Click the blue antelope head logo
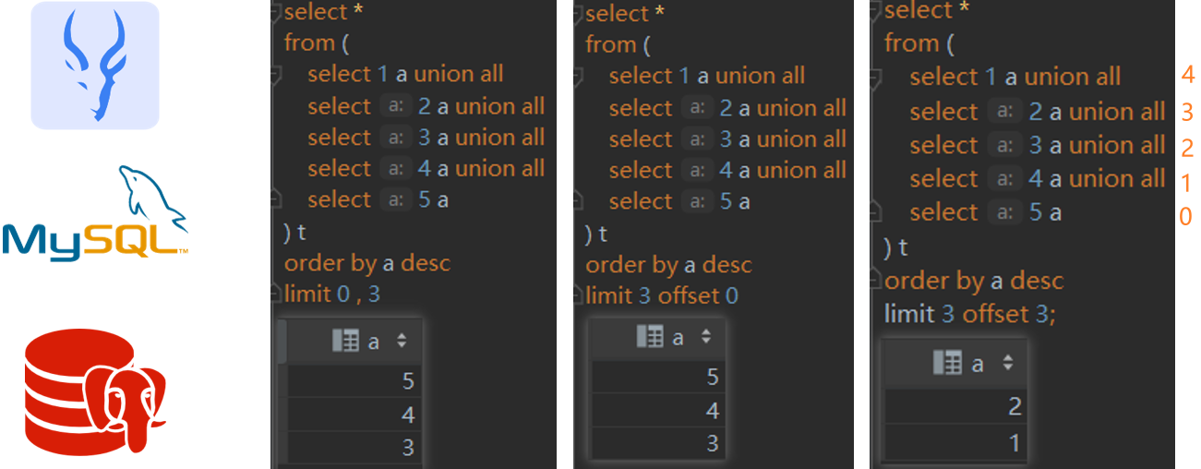 [95, 66]
